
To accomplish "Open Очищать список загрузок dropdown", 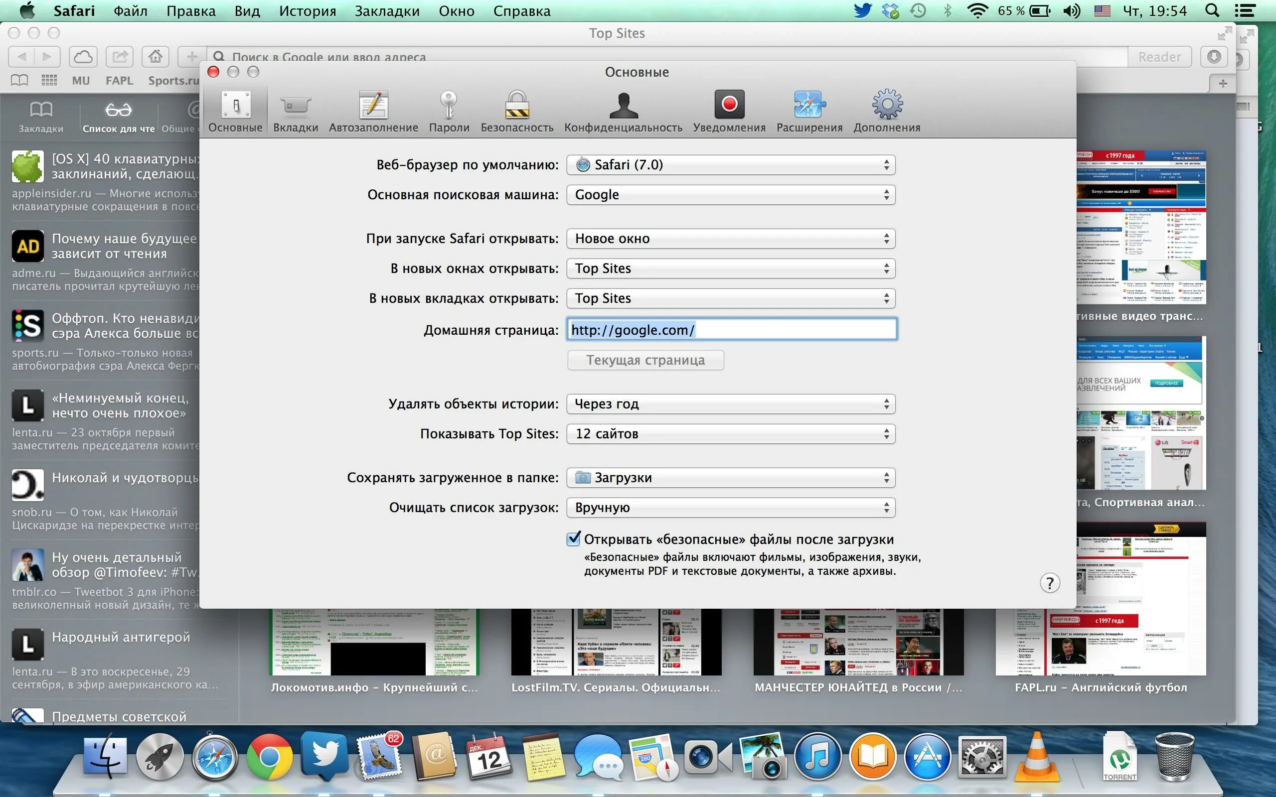I will pos(731,508).
